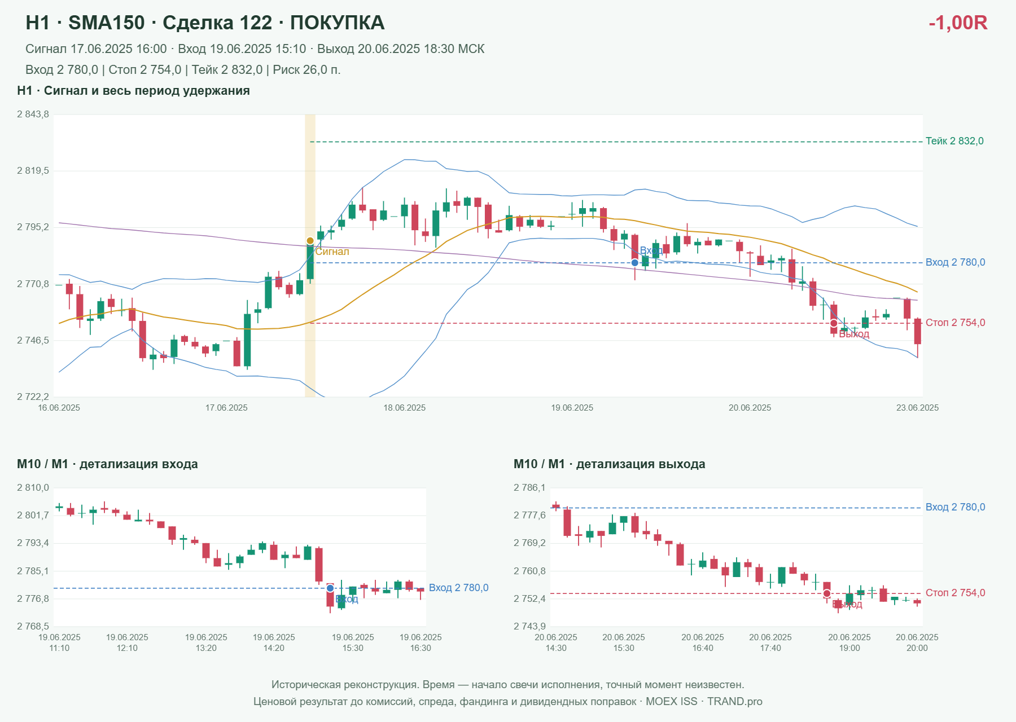
Task: Click the '19.06.2025 16:30' time label
Action: click(421, 642)
